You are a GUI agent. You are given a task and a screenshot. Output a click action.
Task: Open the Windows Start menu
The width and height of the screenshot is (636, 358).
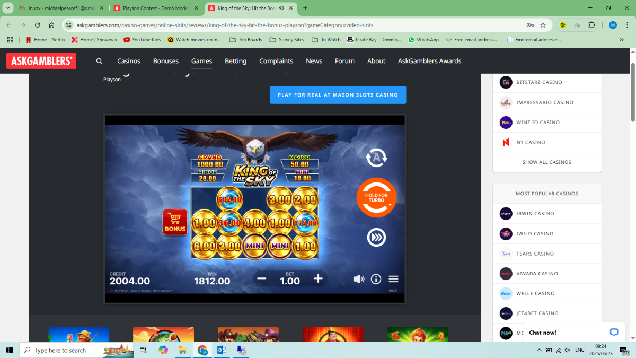(x=10, y=350)
